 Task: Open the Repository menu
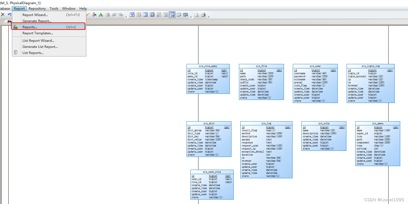click(x=37, y=9)
